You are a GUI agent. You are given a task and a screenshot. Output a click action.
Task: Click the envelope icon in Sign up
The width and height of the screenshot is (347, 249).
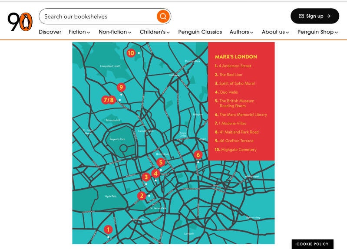pyautogui.click(x=301, y=16)
